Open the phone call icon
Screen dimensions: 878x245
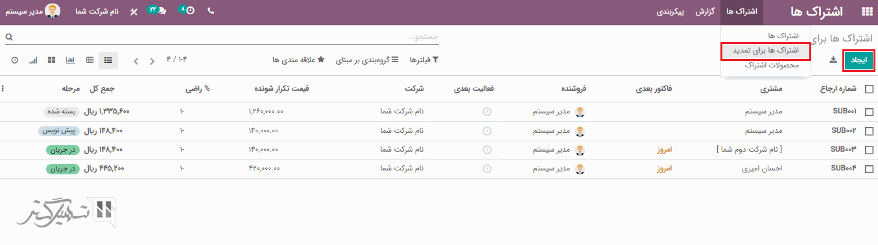pos(211,12)
